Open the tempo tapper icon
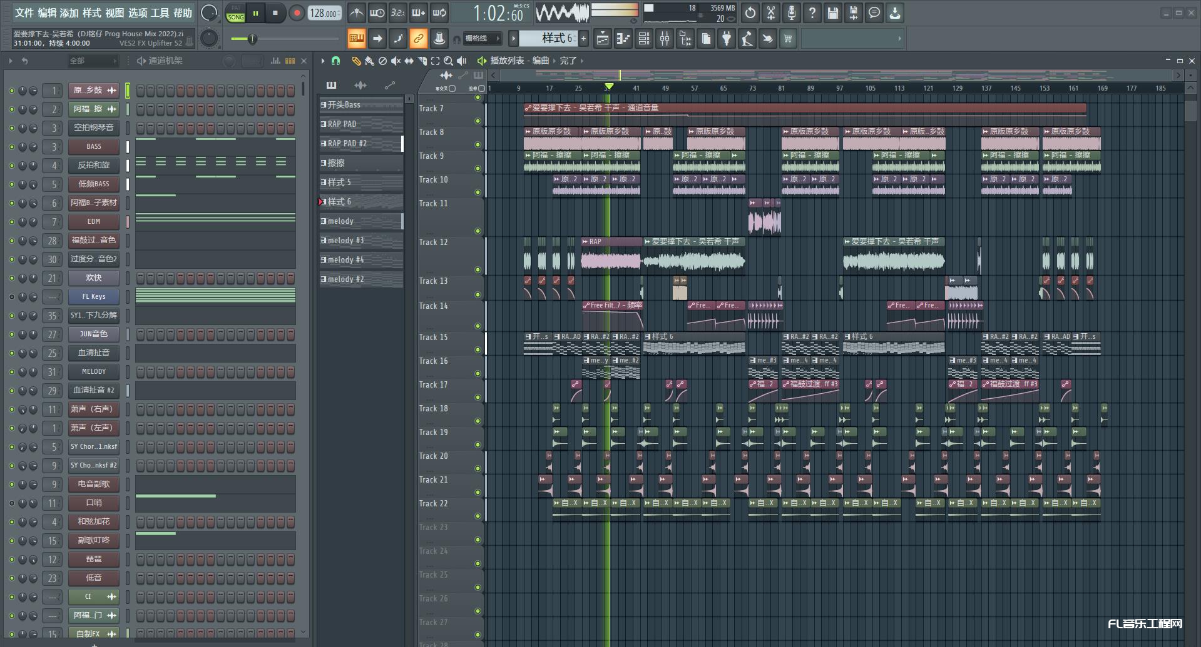The image size is (1201, 647). (x=747, y=39)
